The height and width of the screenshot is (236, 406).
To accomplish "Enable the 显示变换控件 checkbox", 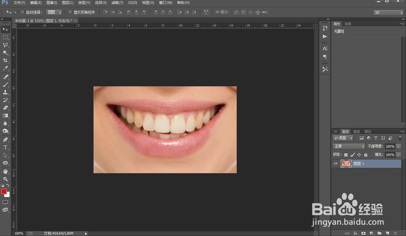I will click(x=70, y=12).
